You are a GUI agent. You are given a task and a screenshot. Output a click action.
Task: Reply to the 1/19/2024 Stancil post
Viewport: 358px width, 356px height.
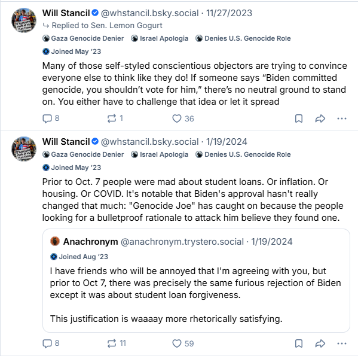[x=47, y=343]
